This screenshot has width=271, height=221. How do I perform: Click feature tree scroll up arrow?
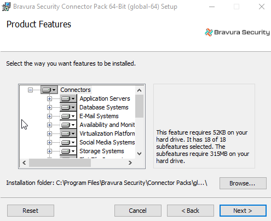[x=139, y=90]
